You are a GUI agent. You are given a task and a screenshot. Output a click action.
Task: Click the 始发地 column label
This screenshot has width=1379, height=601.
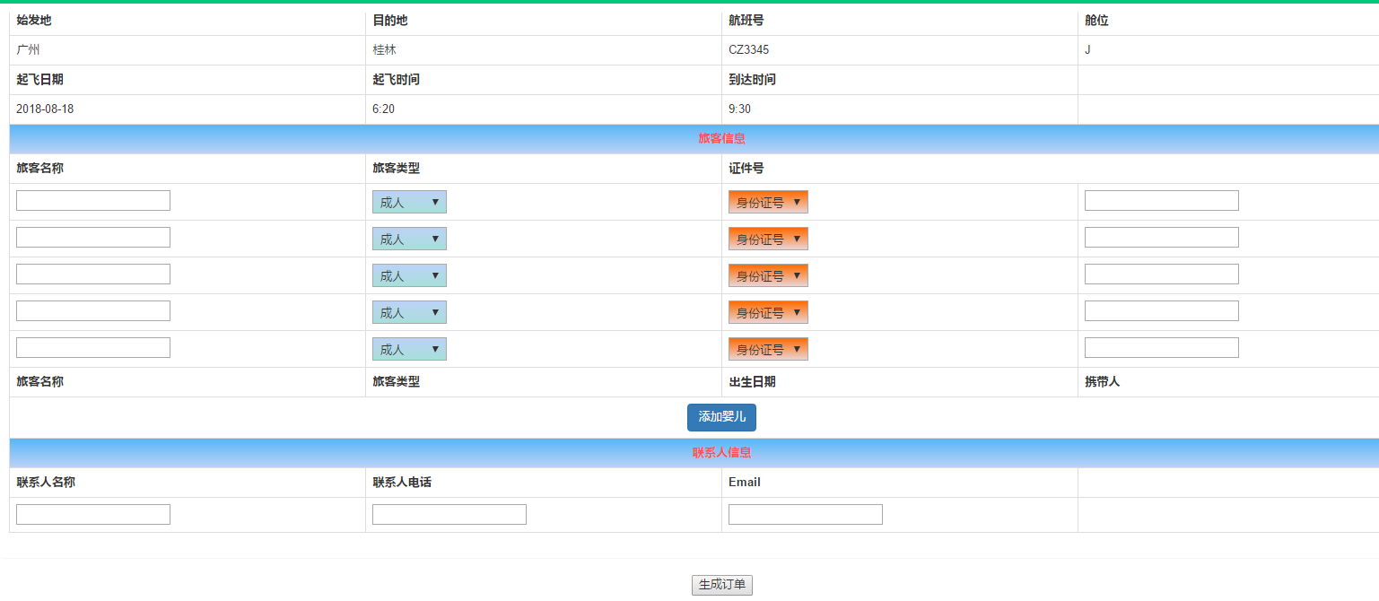(x=34, y=21)
